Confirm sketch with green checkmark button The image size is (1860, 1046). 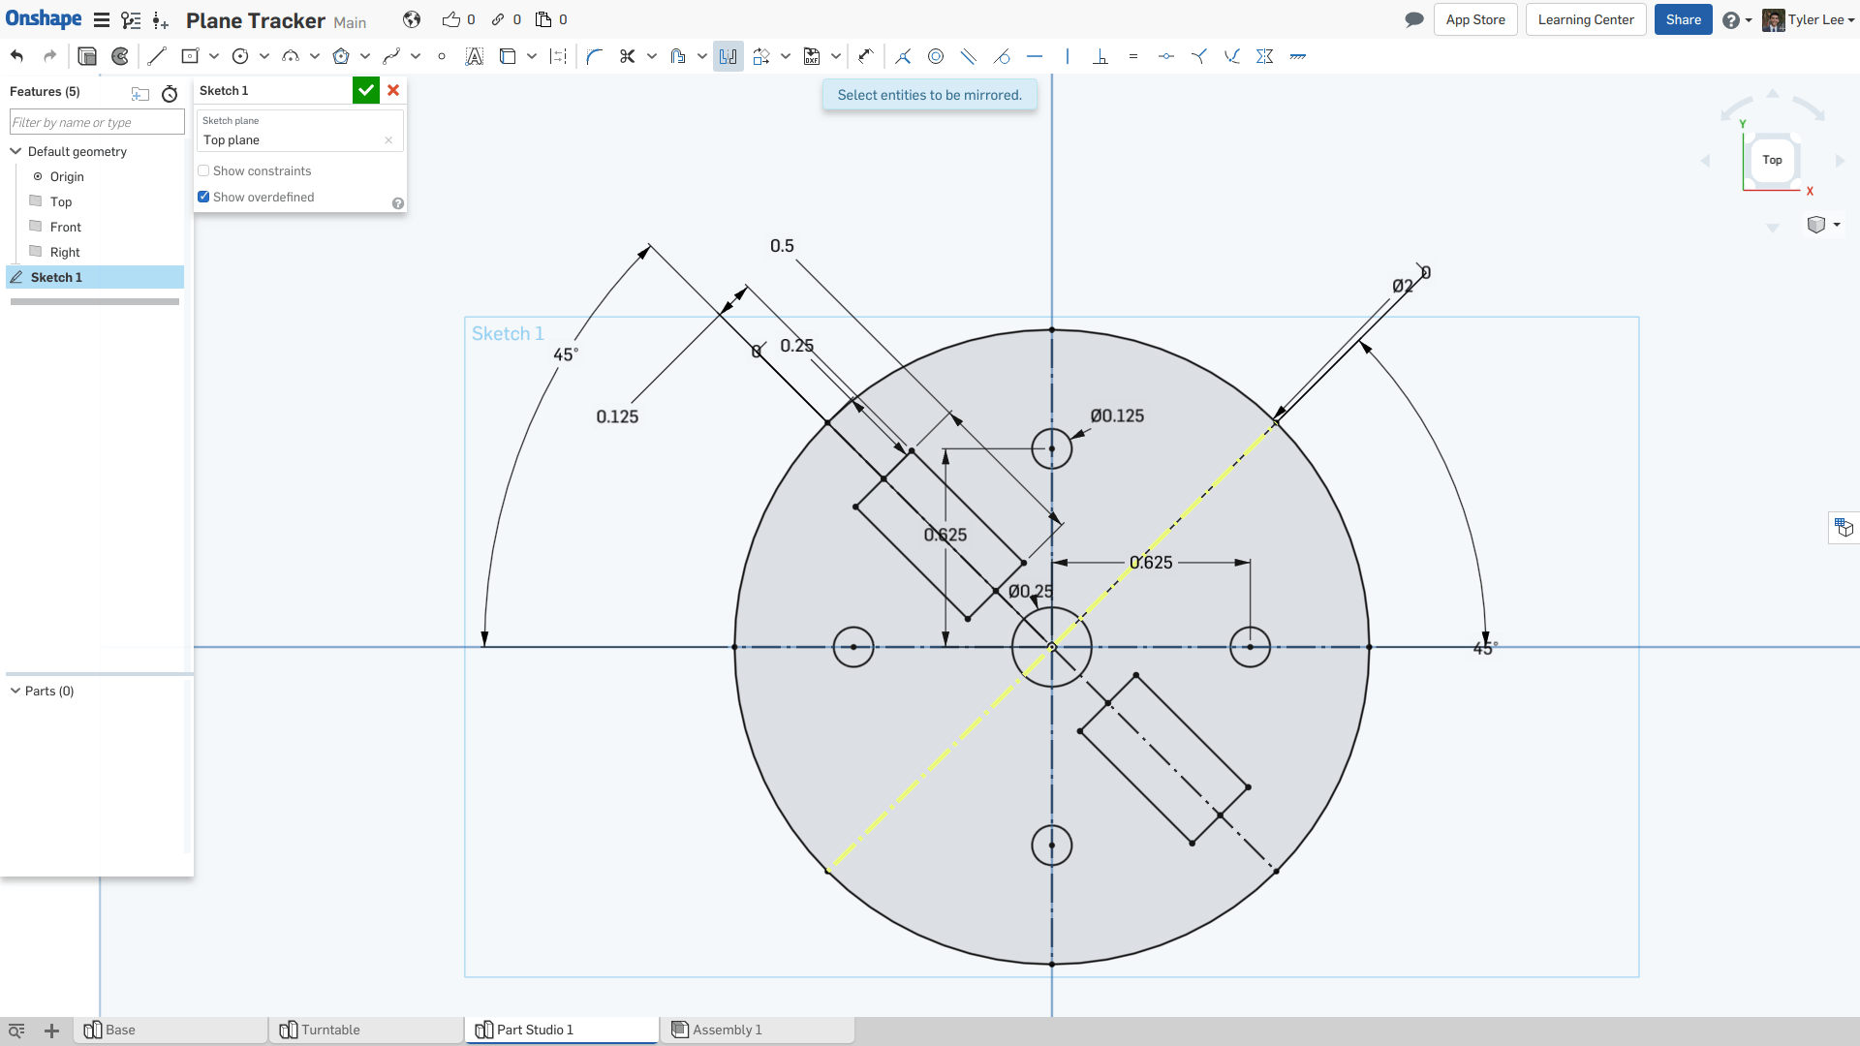(365, 89)
